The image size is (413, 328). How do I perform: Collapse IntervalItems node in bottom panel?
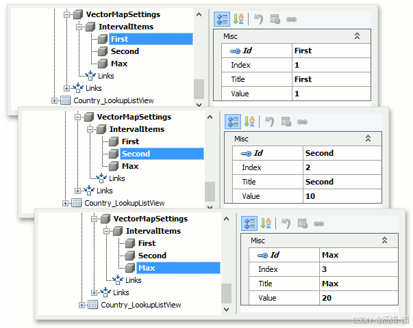click(x=106, y=231)
